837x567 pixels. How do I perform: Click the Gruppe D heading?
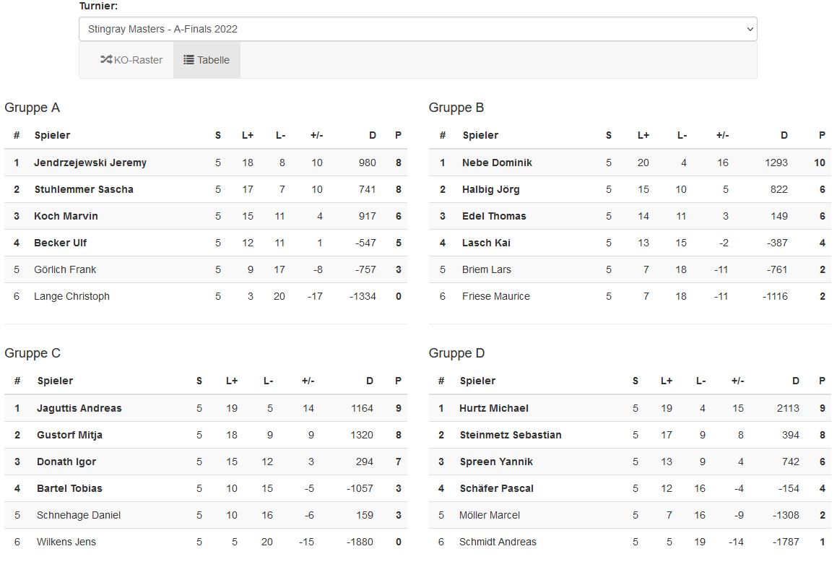[x=457, y=353]
